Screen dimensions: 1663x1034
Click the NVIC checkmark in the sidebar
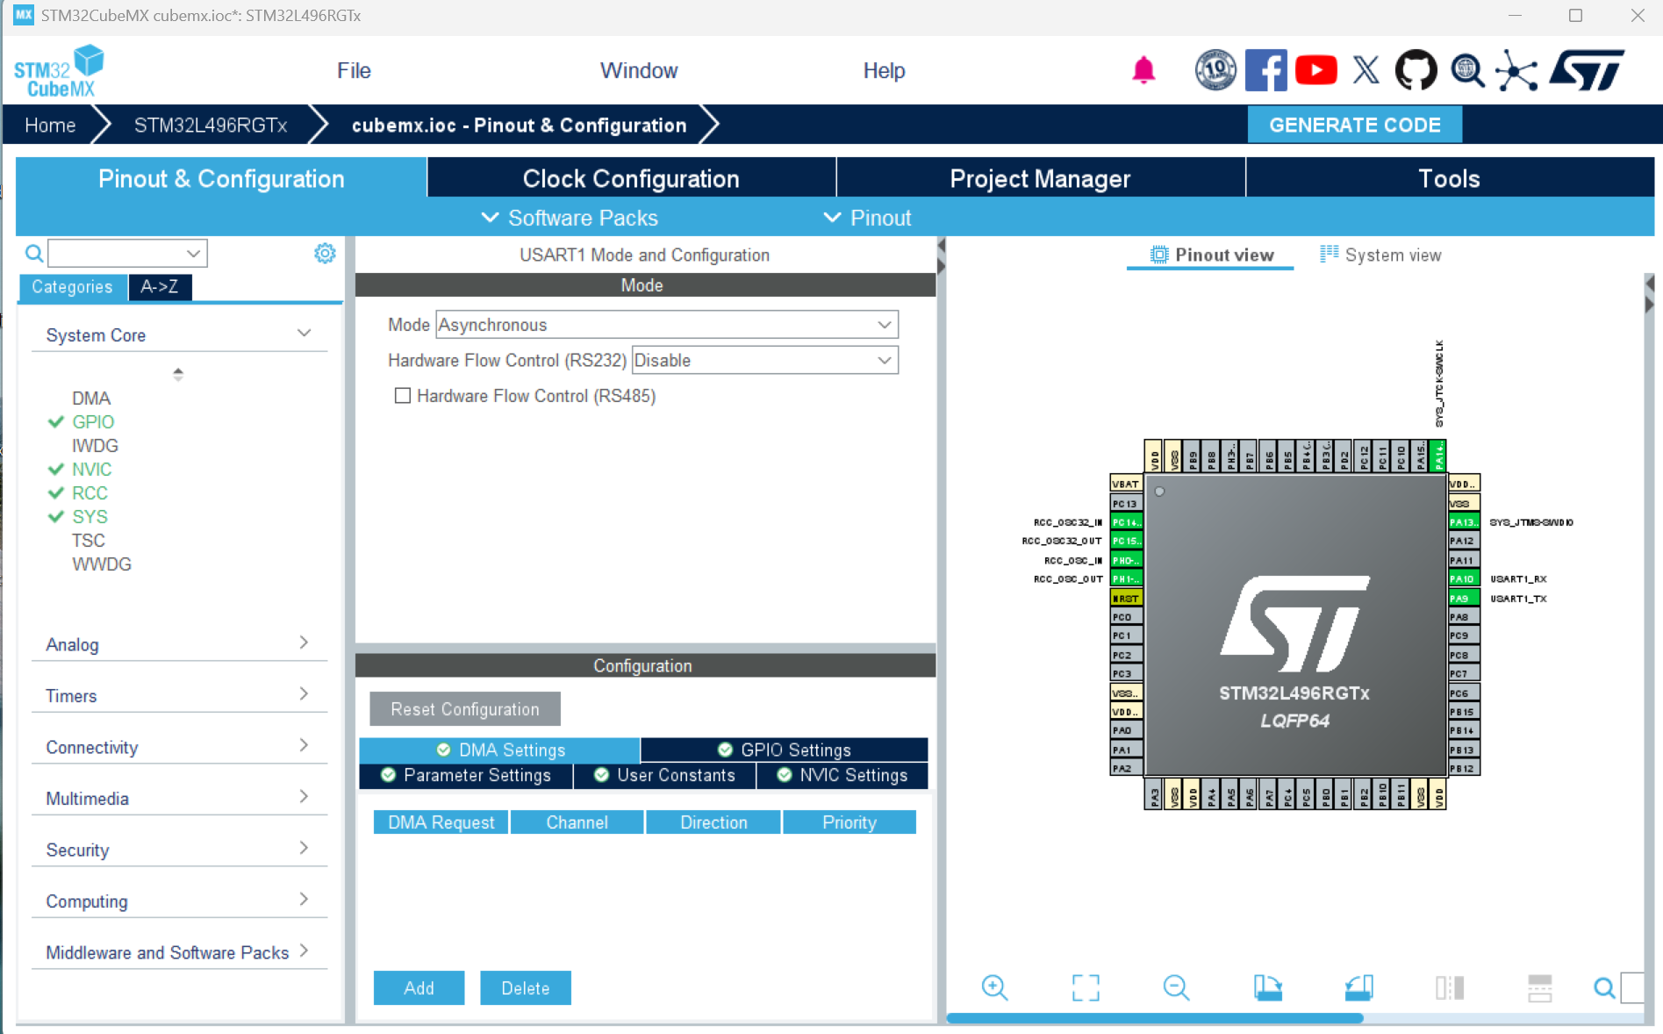55,469
